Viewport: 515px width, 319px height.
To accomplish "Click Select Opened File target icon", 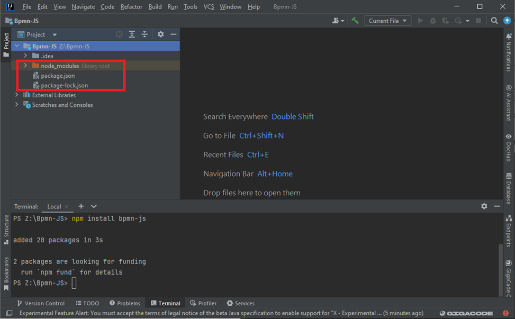I will pos(119,34).
